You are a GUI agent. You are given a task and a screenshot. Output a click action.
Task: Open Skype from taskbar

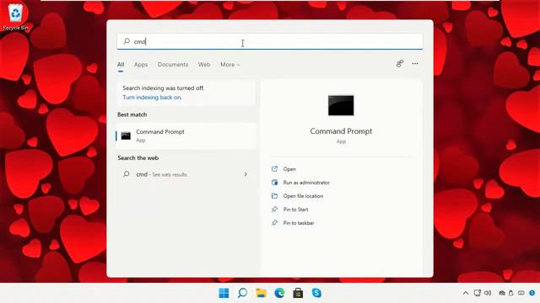click(316, 293)
